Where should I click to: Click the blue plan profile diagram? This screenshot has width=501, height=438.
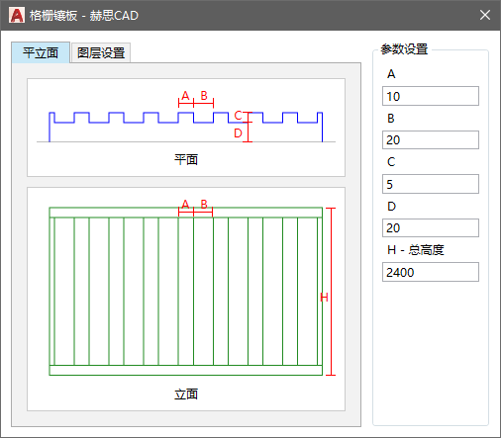coord(186,127)
